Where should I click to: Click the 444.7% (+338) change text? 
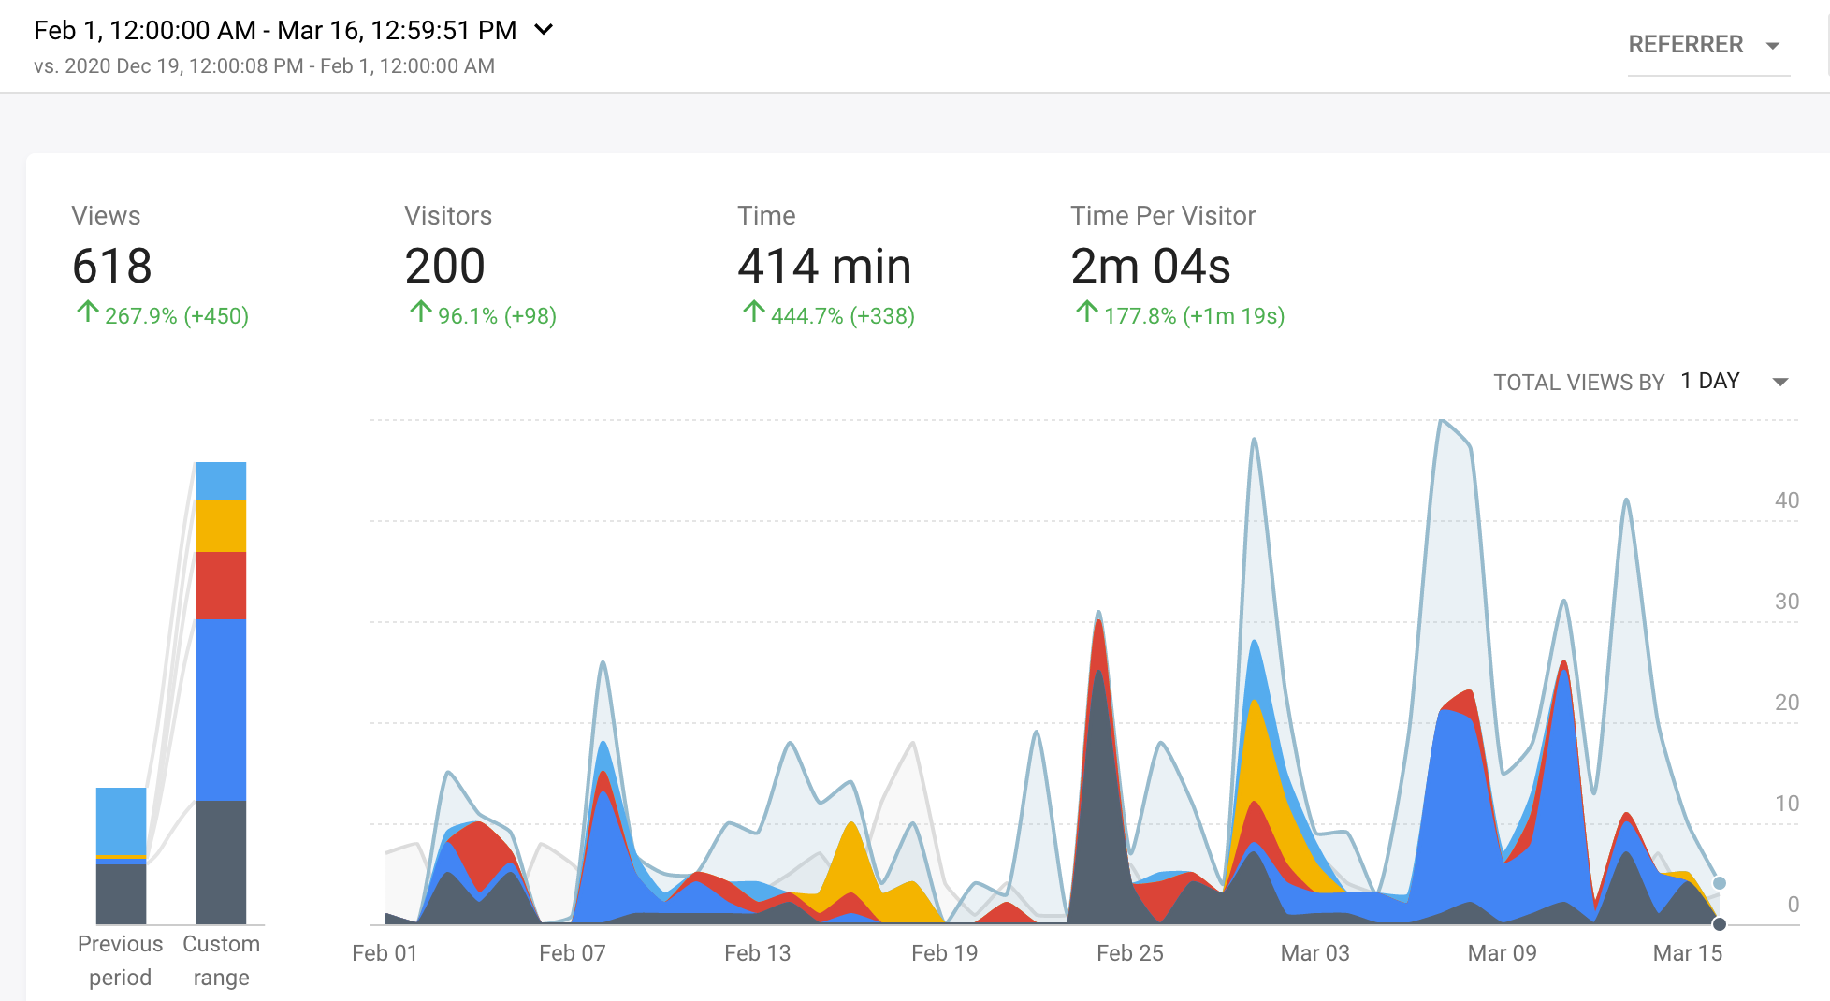coord(843,316)
